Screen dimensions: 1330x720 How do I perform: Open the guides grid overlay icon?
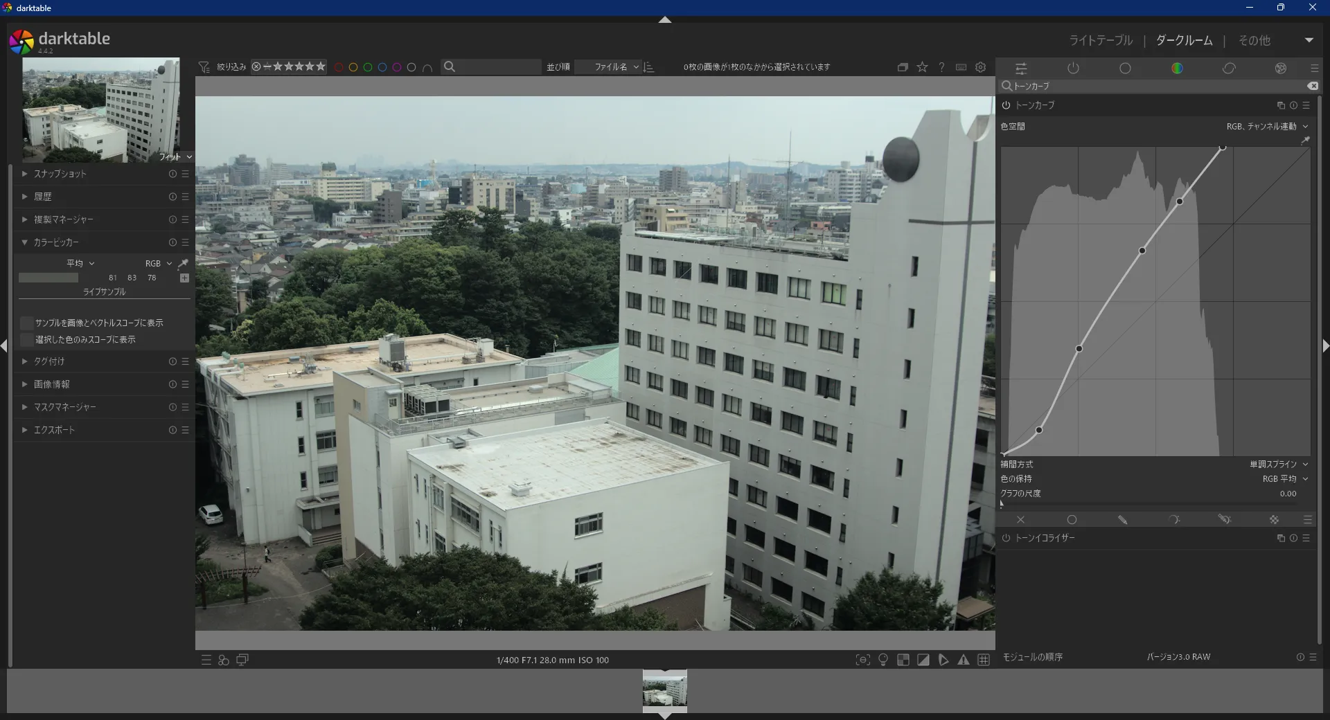click(983, 660)
